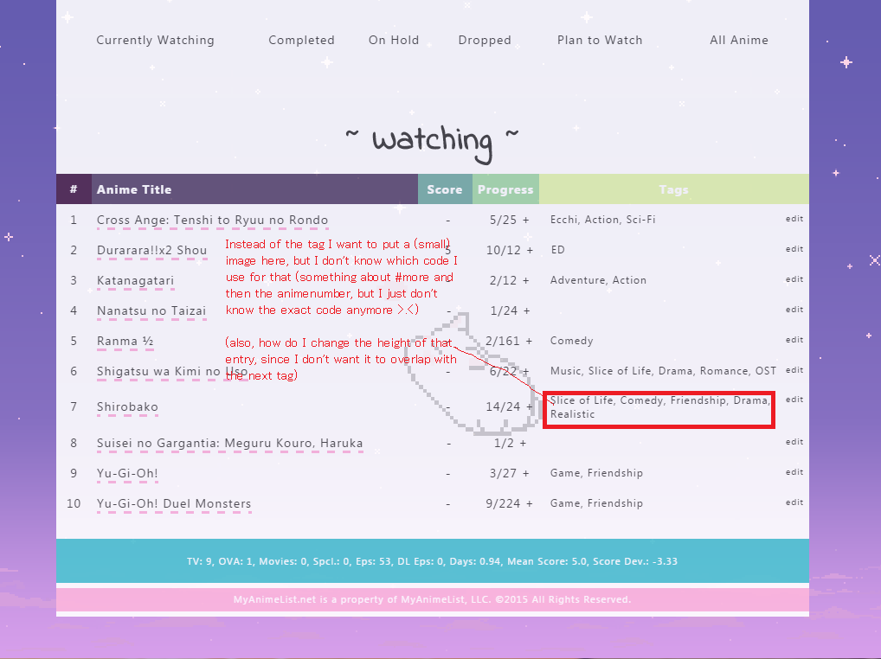Open Yu-Gi-Oh! Duel Monsters title link
This screenshot has width=881, height=659.
click(x=174, y=503)
